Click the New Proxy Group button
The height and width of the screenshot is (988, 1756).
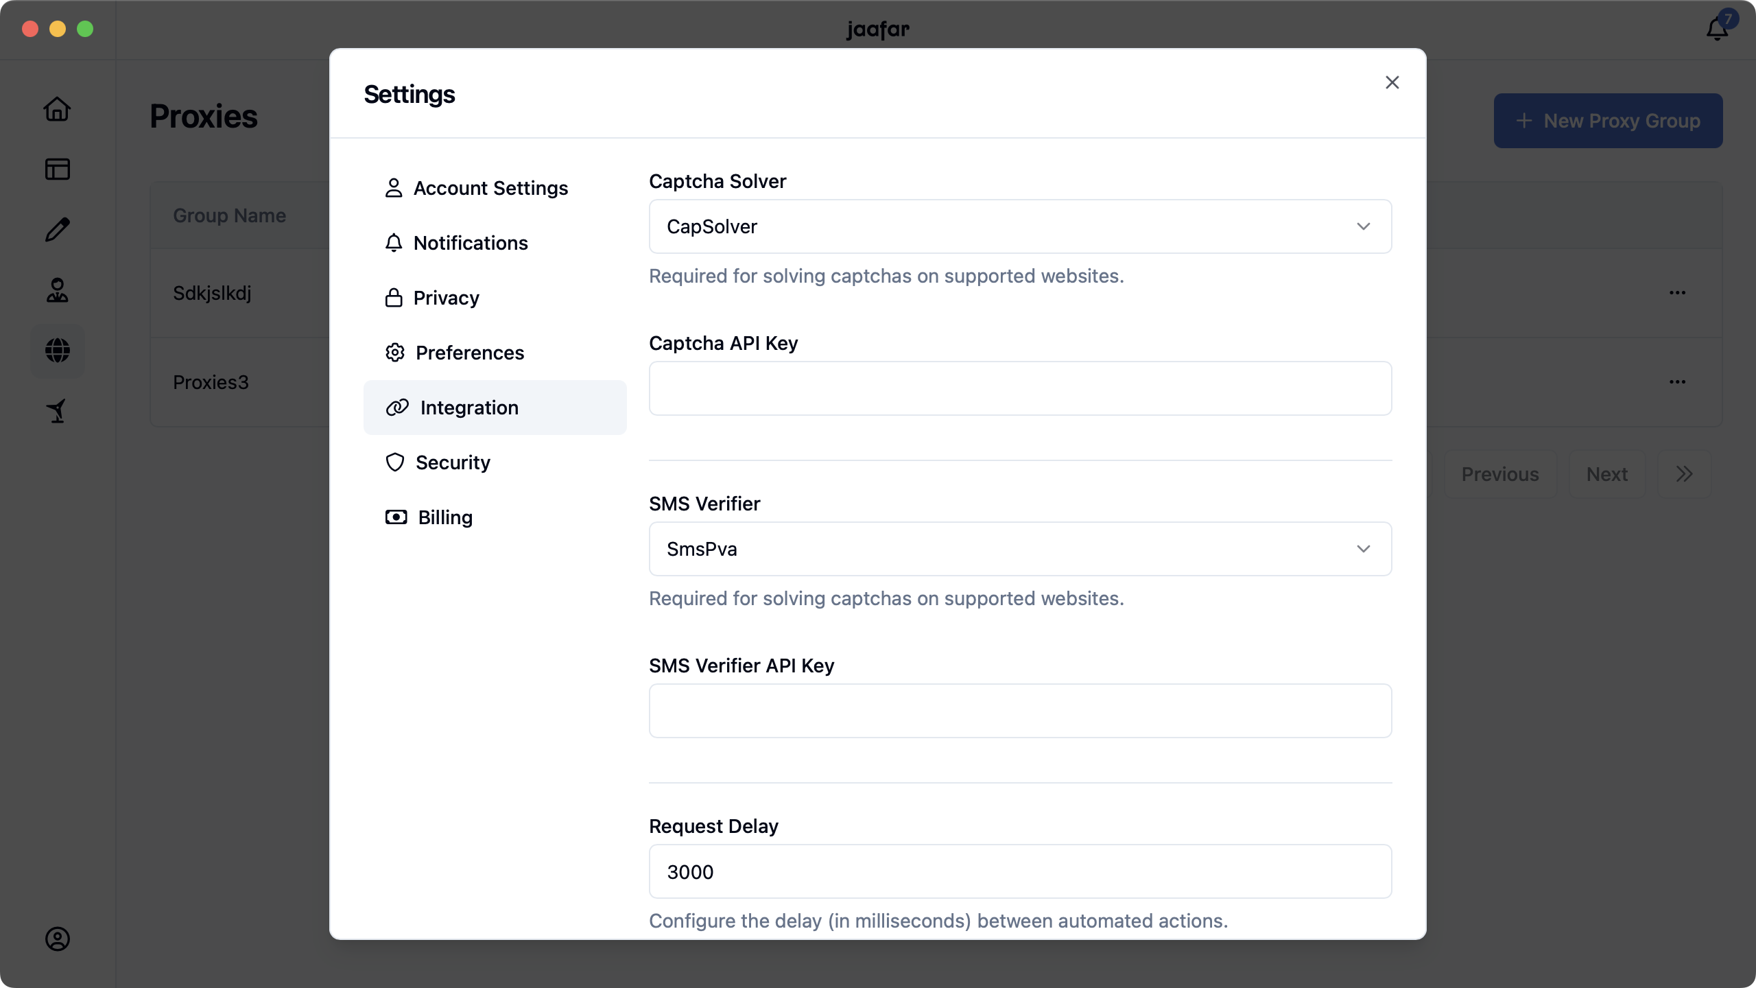pyautogui.click(x=1608, y=121)
